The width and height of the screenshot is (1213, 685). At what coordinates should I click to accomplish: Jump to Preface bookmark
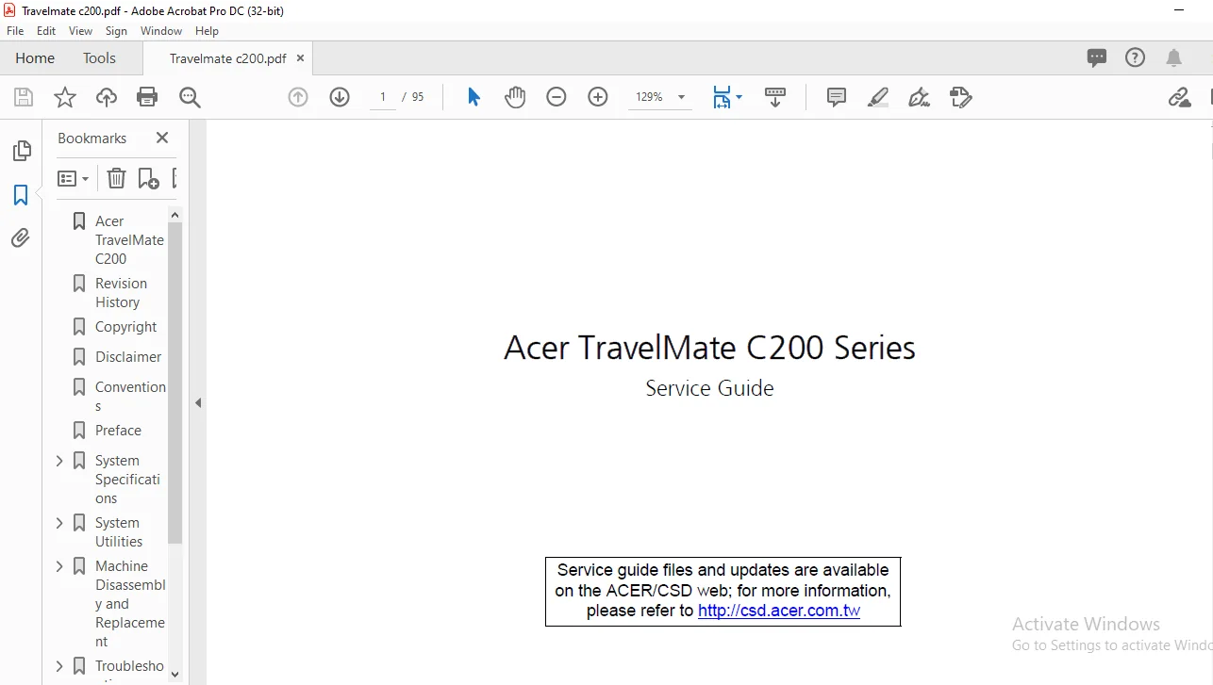point(118,431)
